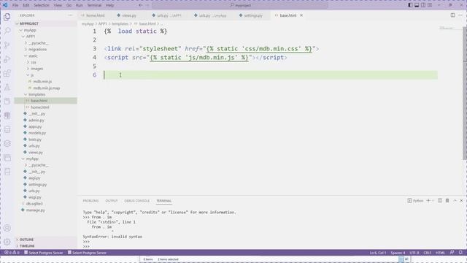Toggle secondary side bar layout icon
This screenshot has height=263, width=467.
(423, 5)
